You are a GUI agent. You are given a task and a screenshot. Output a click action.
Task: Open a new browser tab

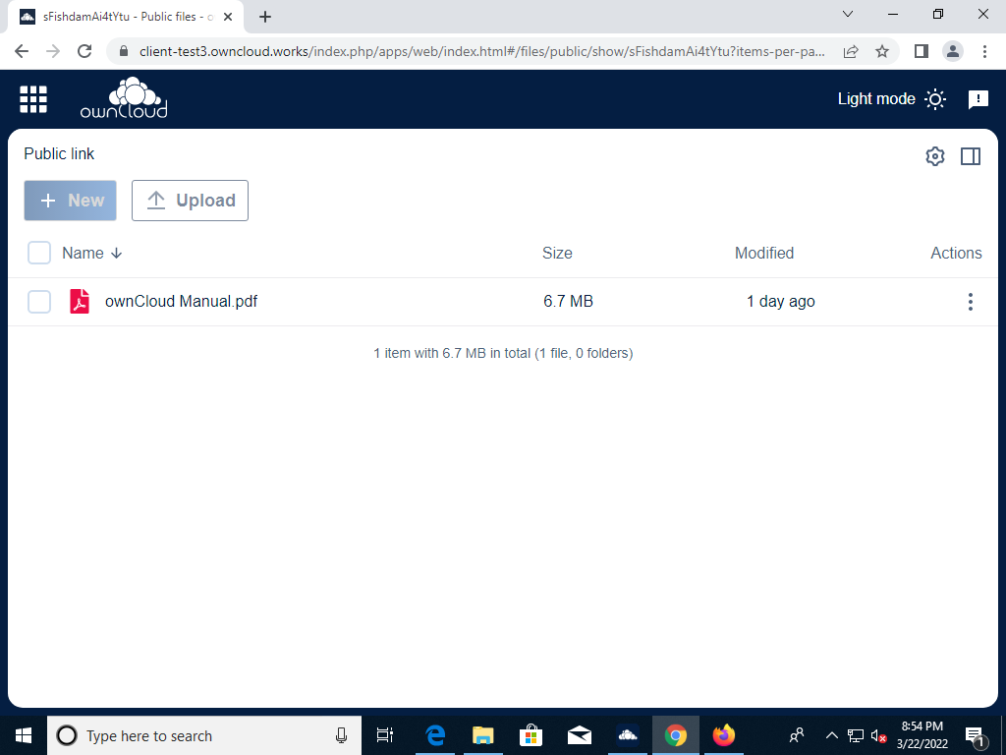click(265, 16)
